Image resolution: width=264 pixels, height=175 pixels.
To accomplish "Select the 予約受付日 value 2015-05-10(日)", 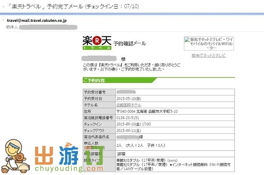I will click(x=129, y=98).
